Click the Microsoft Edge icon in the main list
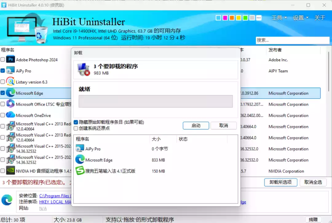Image resolution: width=332 pixels, height=223 pixels. click(x=10, y=93)
